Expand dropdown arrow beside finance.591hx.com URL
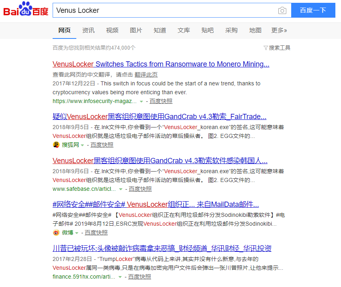341x287 pixels. [x=120, y=277]
